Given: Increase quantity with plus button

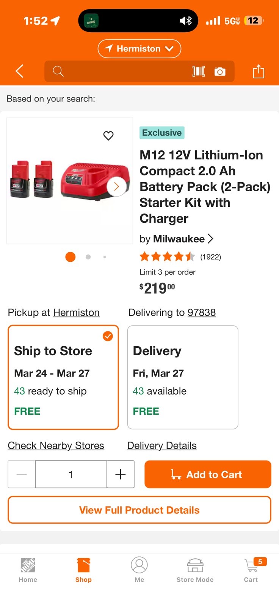Looking at the screenshot, I should click(121, 474).
